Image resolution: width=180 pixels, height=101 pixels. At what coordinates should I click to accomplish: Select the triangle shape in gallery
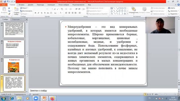point(112,11)
